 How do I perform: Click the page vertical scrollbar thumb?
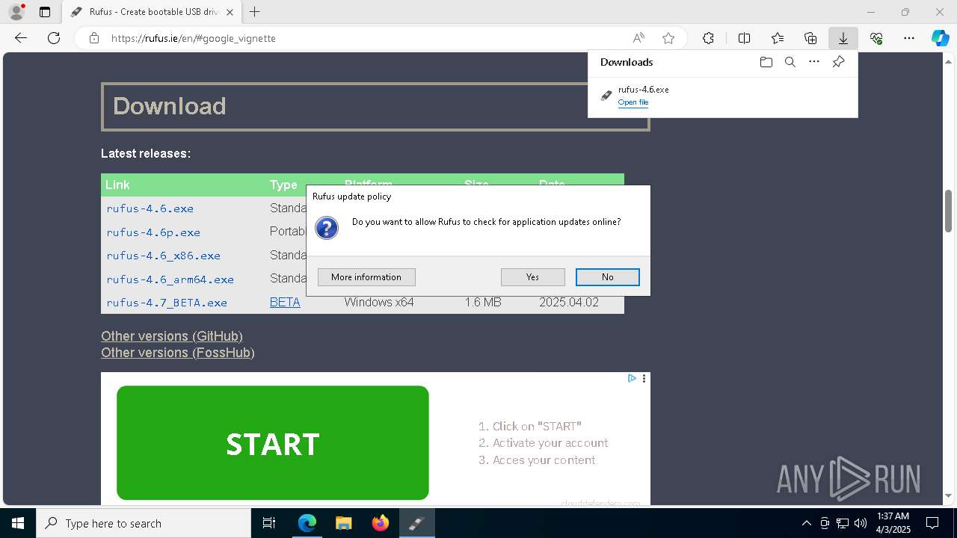pyautogui.click(x=948, y=211)
